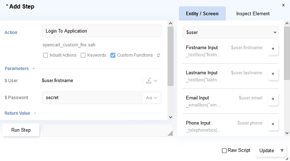Enable the Keywords checkbox

tap(83, 55)
